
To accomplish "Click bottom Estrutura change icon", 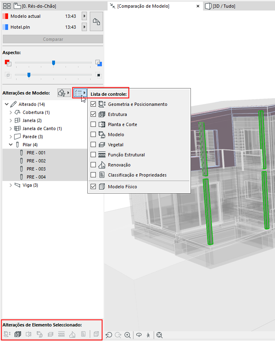I will [x=18, y=334].
